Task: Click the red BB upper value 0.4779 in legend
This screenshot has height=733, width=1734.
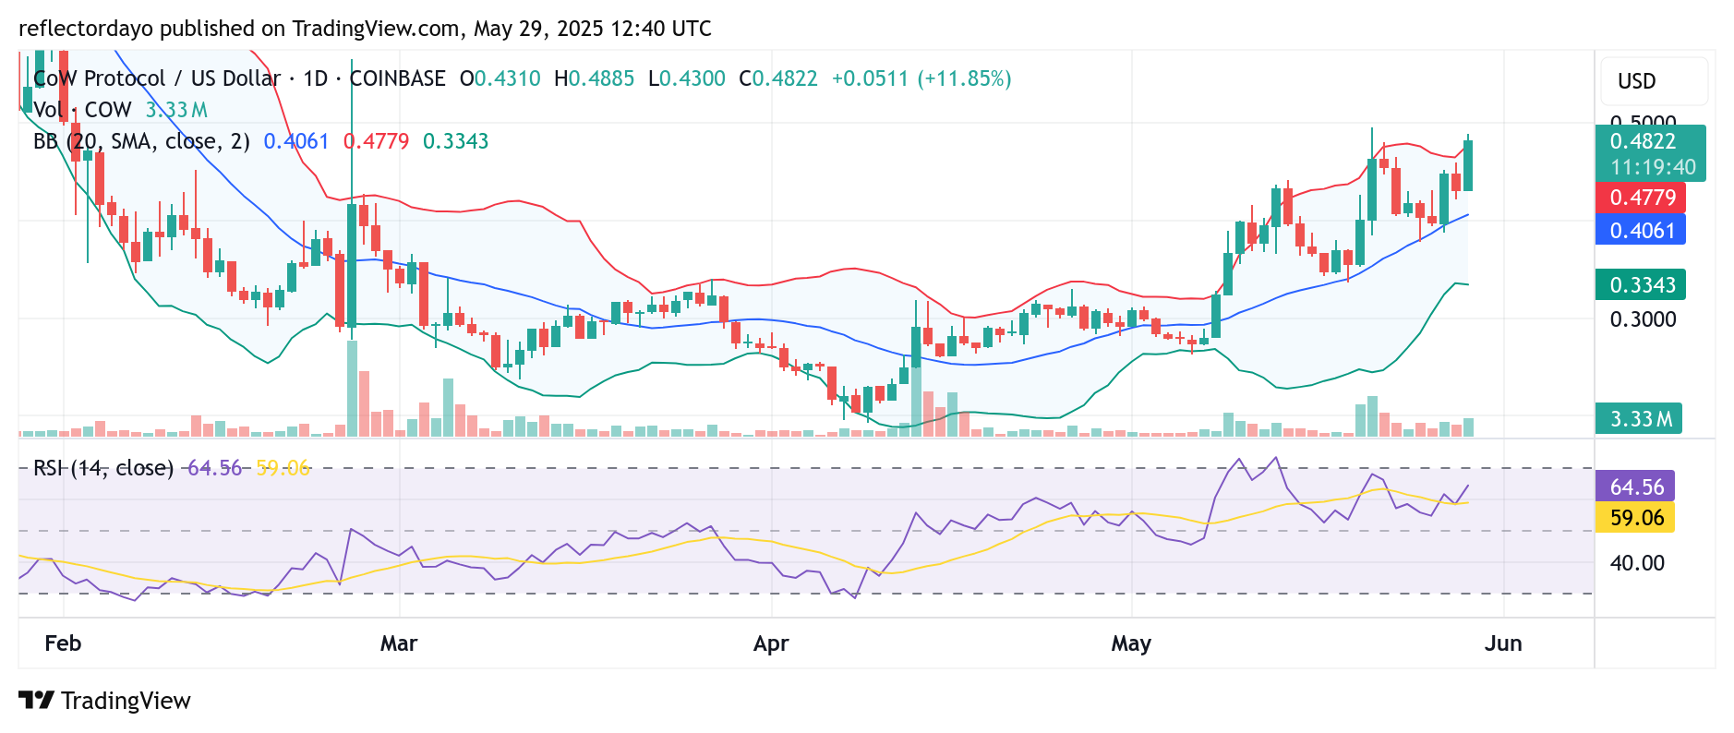Action: coord(376,141)
